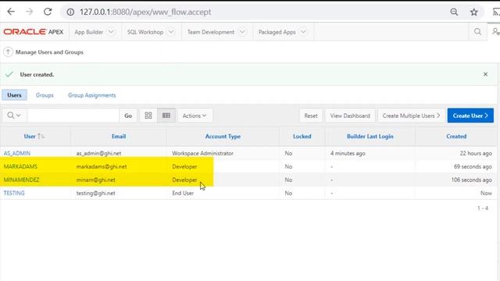Image resolution: width=500 pixels, height=281 pixels.
Task: Click the zoom magnifier icon in the address bar
Action: (454, 12)
